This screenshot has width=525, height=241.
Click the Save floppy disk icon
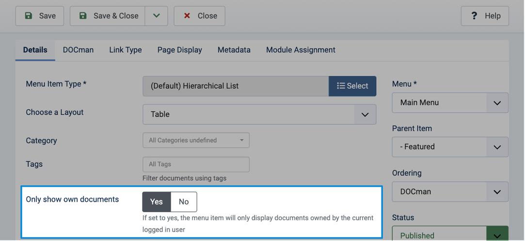(x=29, y=16)
